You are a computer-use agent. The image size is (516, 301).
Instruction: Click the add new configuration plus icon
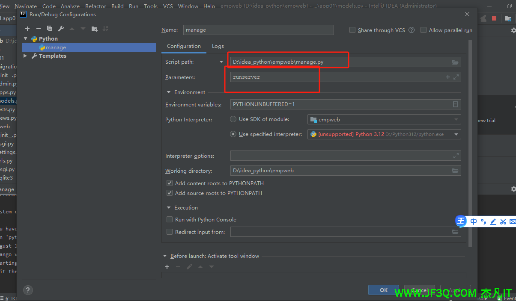click(27, 29)
